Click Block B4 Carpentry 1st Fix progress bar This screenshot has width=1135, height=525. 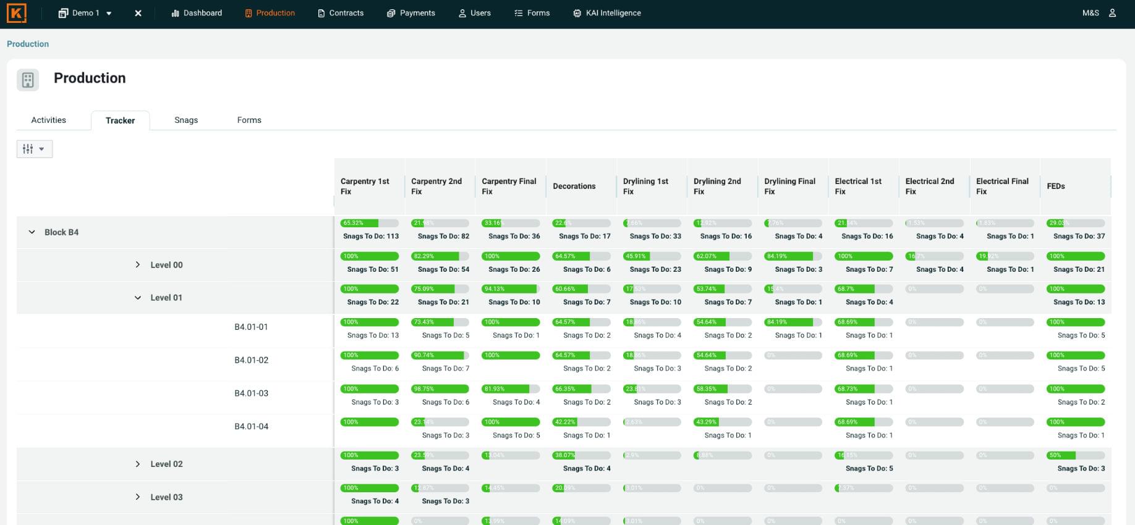[x=369, y=223]
